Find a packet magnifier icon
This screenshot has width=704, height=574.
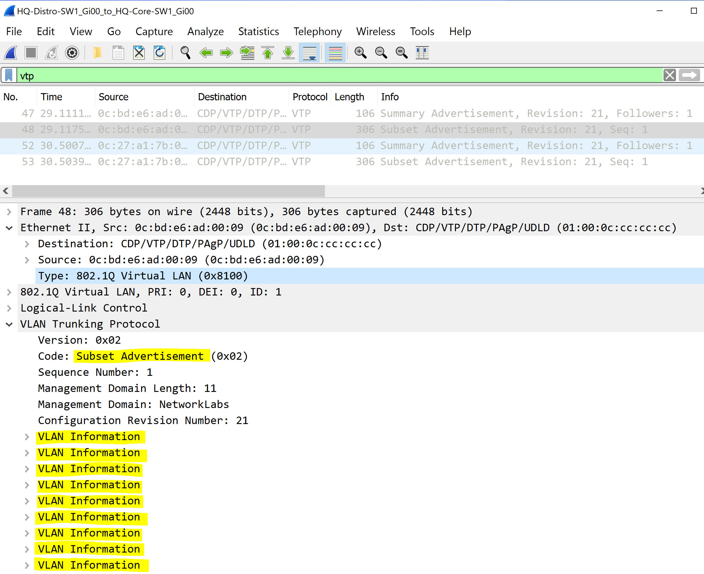tap(185, 53)
